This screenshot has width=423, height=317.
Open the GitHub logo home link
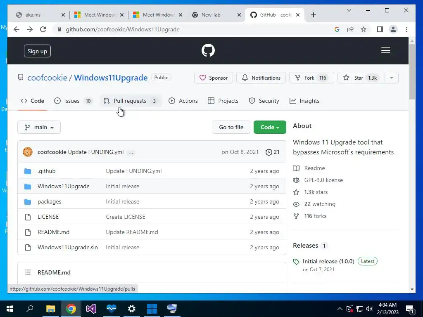click(x=208, y=50)
